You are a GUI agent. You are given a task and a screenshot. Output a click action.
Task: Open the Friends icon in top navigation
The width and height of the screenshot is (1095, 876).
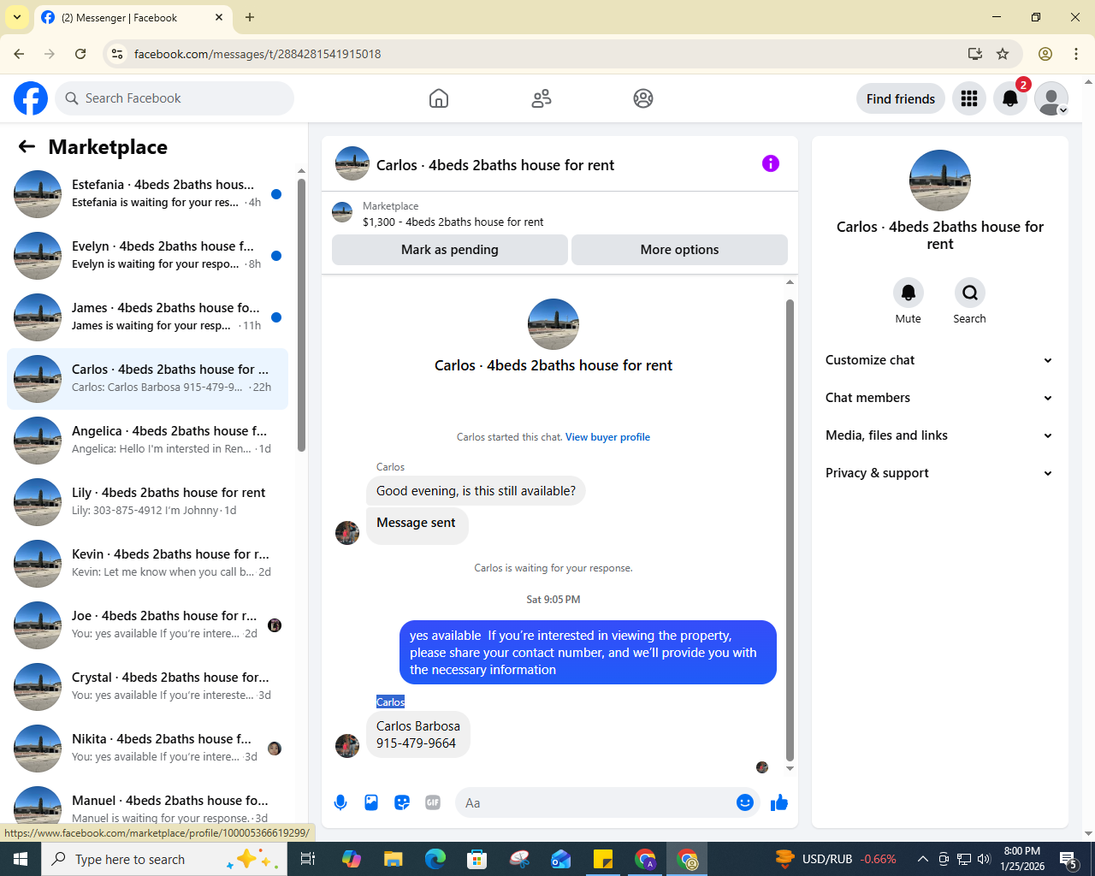(x=542, y=98)
